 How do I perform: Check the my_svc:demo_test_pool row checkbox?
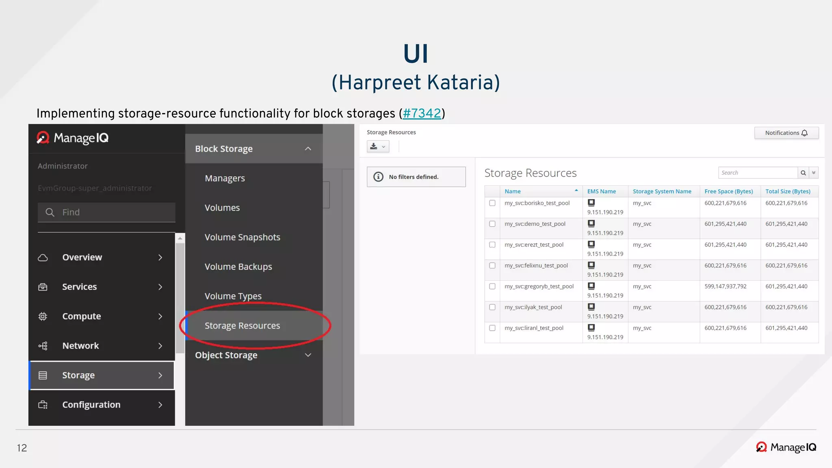(492, 224)
